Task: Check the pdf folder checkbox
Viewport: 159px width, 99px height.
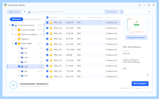Action: pos(19,76)
